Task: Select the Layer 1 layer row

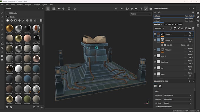Action: 174,56
